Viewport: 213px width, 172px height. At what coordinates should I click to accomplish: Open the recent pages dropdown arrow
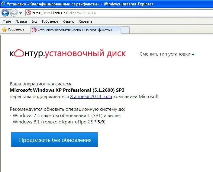(20, 13)
